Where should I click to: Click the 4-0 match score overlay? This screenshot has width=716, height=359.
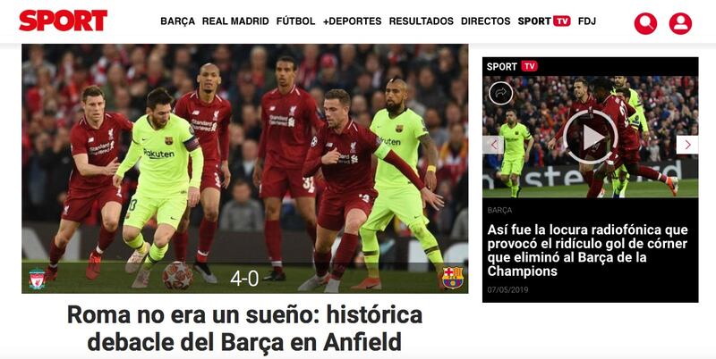[x=244, y=279]
